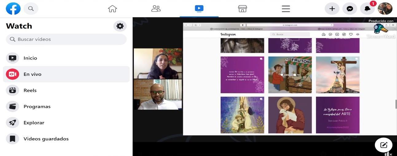
Task: Select En vivo in Watch sidebar
Action: click(66, 74)
